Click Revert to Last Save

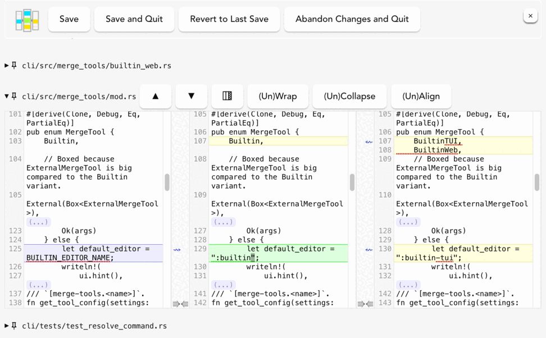229,19
